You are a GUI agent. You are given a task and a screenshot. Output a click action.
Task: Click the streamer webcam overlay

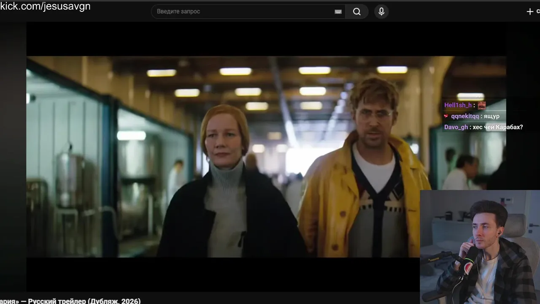click(x=480, y=247)
